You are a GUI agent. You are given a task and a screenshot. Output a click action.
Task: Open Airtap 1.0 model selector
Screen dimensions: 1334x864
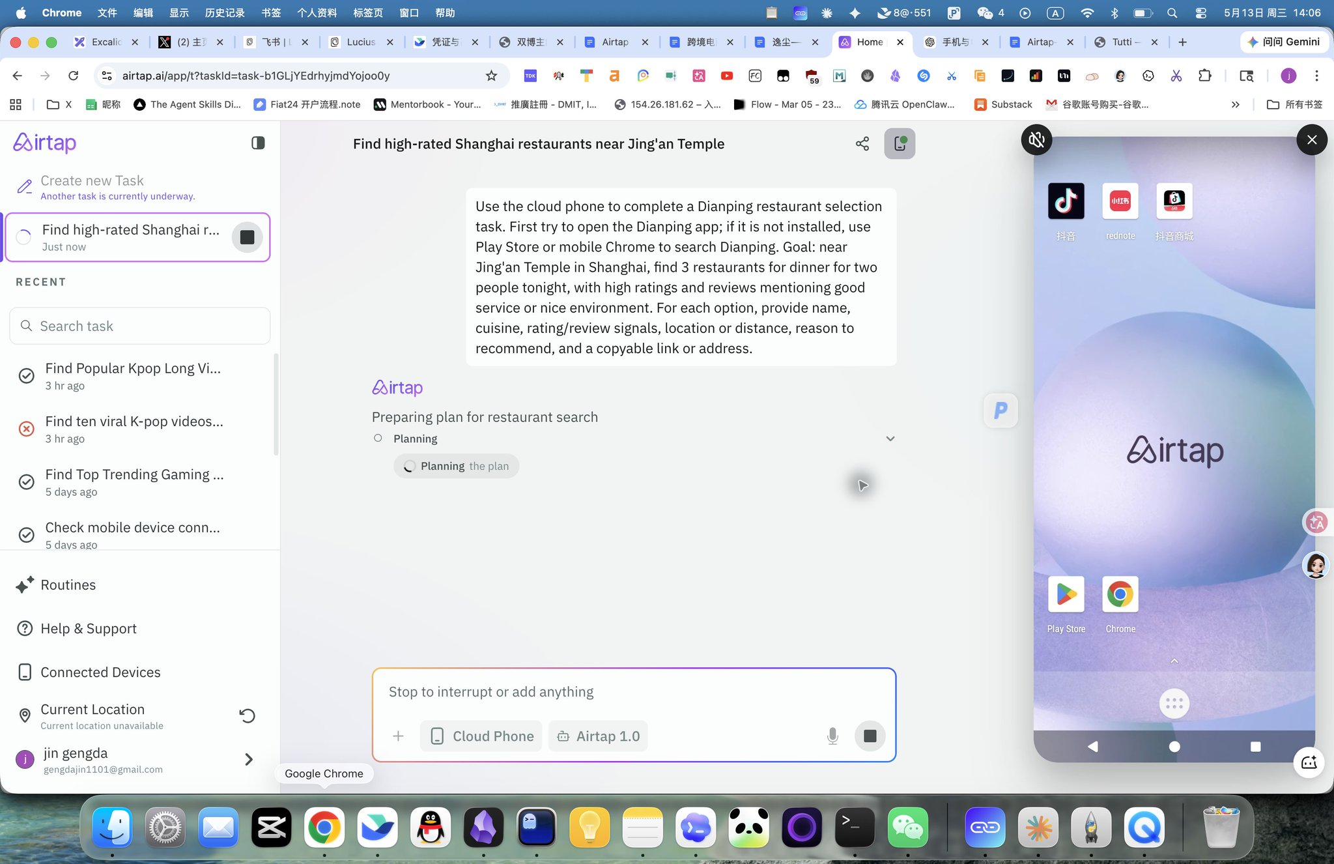pyautogui.click(x=598, y=736)
